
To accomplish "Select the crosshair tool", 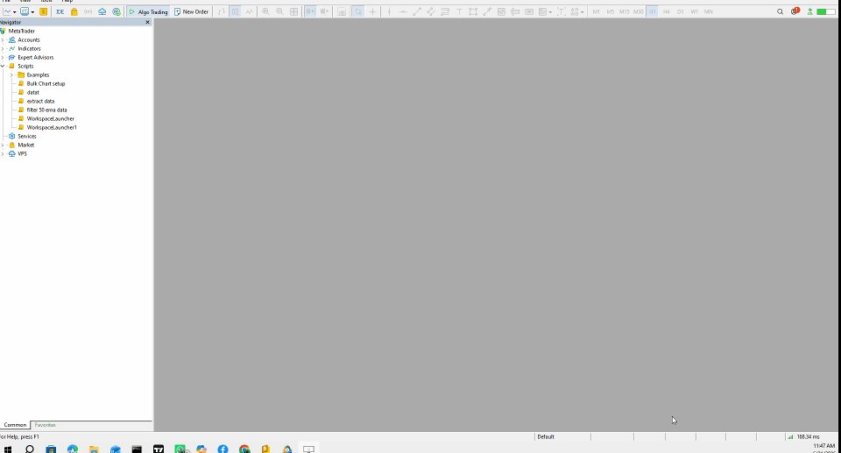I will [x=372, y=11].
